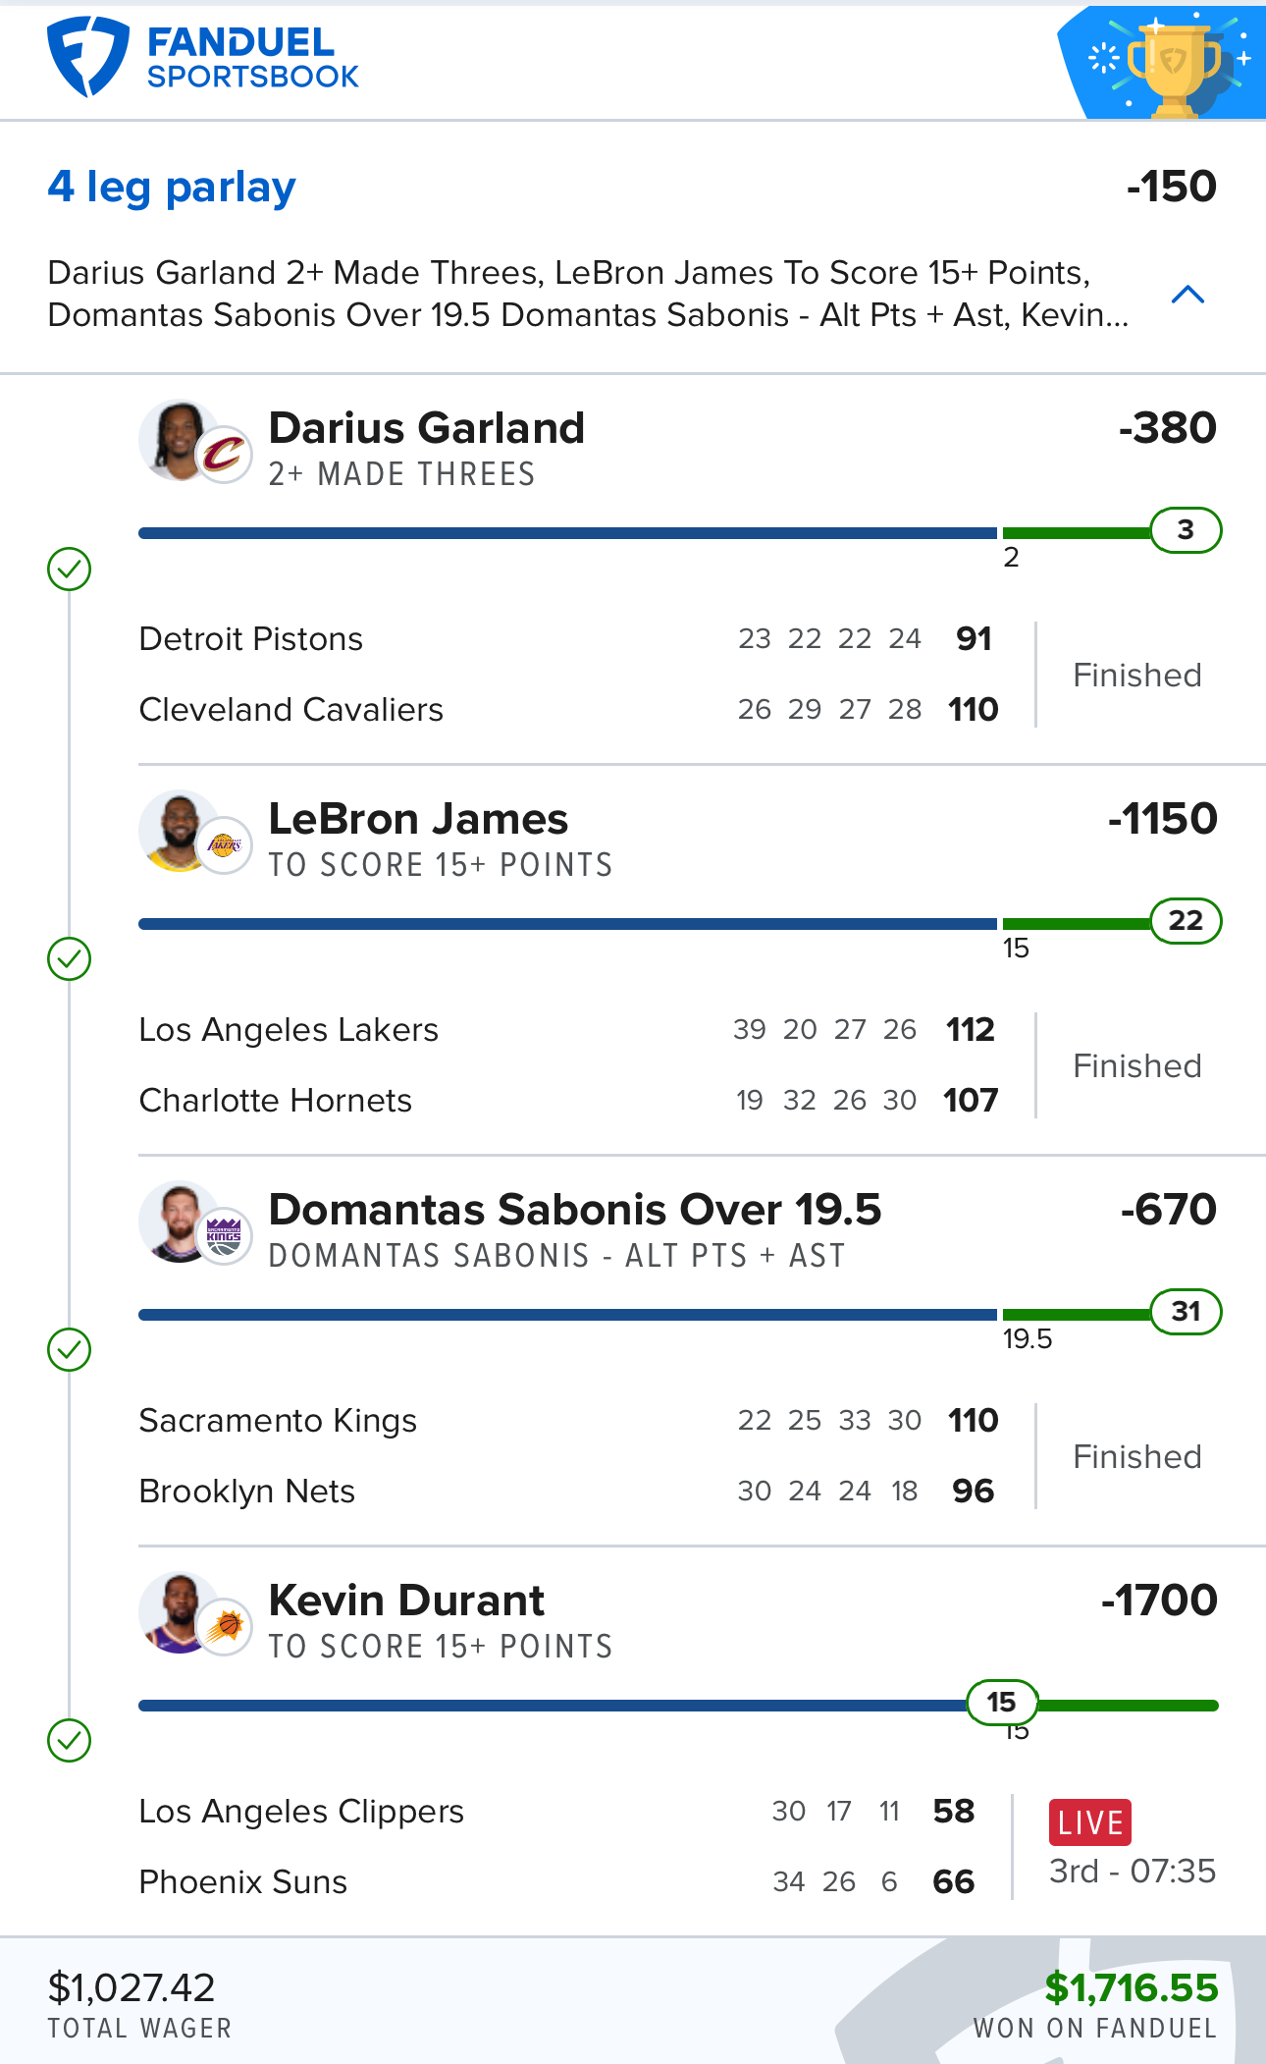
Task: Click the Darius Garland leg checkmark
Action: [x=69, y=569]
